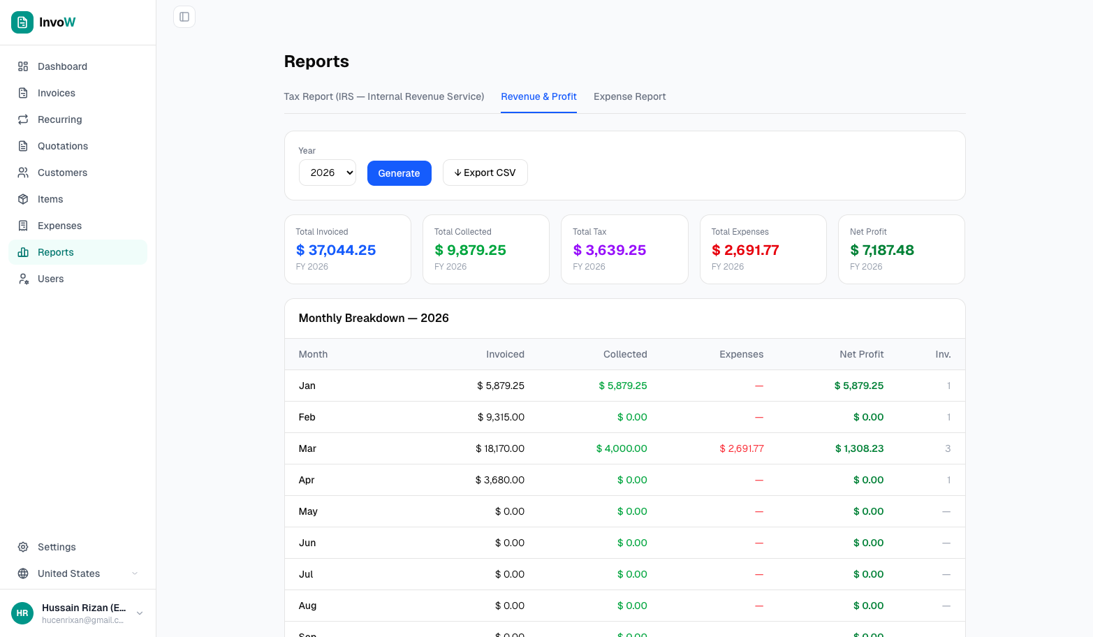The width and height of the screenshot is (1093, 637).
Task: Click the Collected column header
Action: click(625, 354)
